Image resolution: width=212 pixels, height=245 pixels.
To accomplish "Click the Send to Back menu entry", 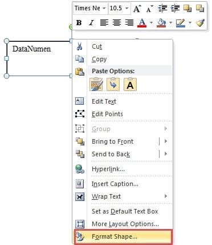I will click(x=116, y=154).
